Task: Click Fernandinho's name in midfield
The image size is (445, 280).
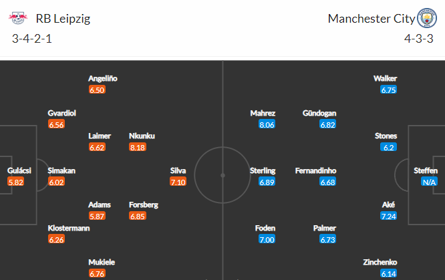Action: point(316,170)
